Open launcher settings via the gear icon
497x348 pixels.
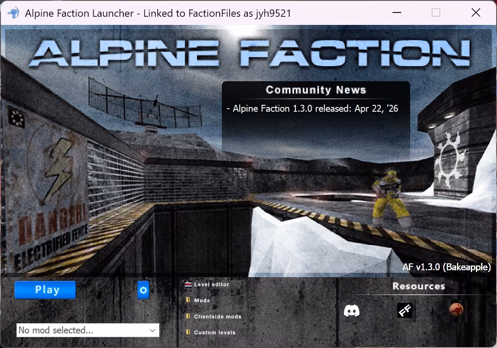click(143, 290)
